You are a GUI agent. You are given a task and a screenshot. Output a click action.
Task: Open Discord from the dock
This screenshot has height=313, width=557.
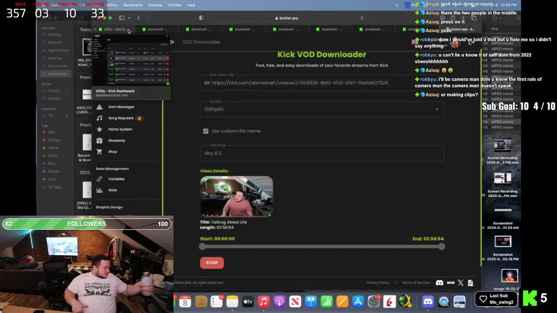[428, 302]
